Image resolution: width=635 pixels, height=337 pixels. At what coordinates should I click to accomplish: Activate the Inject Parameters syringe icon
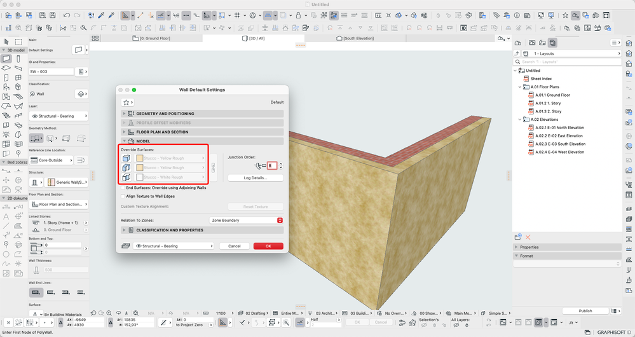coord(111,15)
